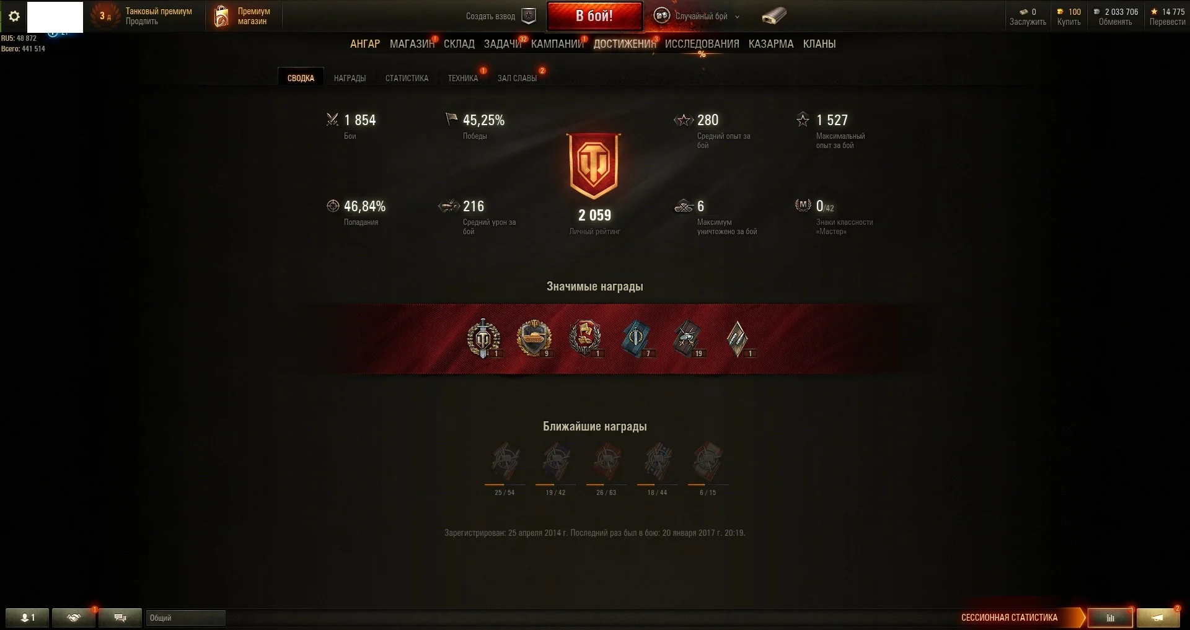This screenshot has width=1190, height=630.
Task: Go to the Исследования menu
Action: pyautogui.click(x=702, y=44)
